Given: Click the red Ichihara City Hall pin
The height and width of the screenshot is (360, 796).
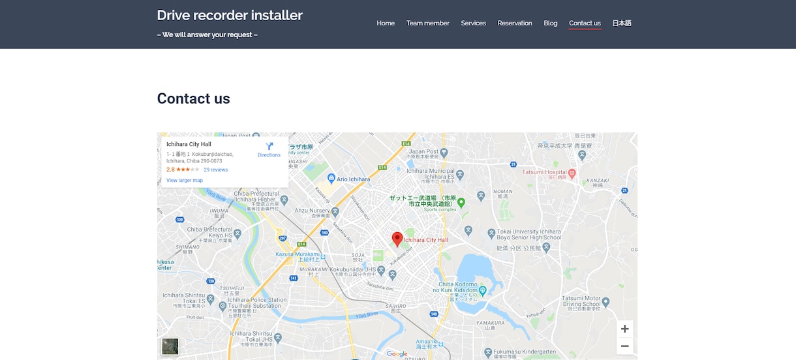Looking at the screenshot, I should (397, 239).
